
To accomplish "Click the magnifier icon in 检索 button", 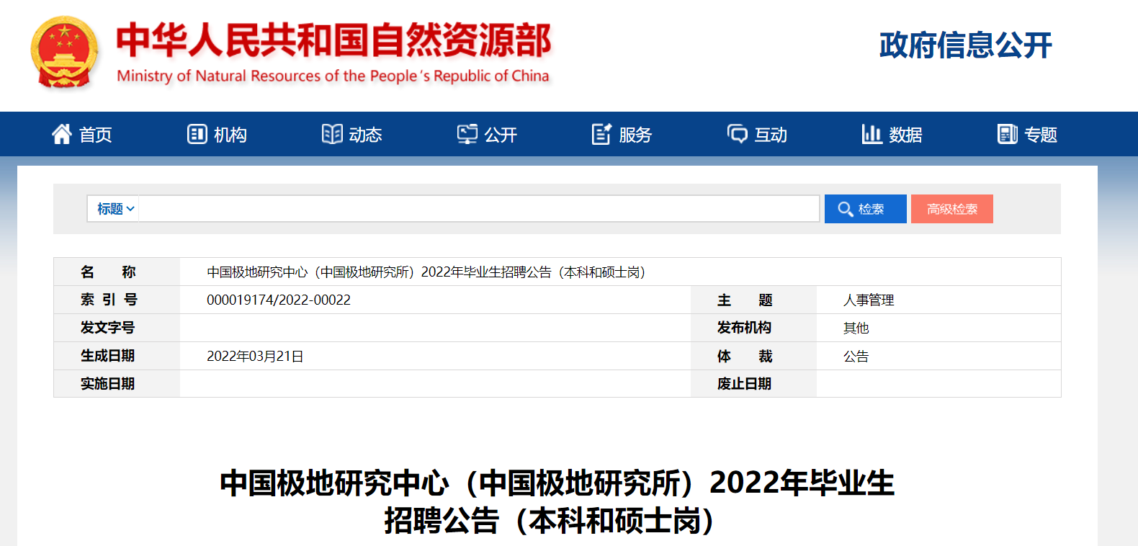I will coord(846,209).
